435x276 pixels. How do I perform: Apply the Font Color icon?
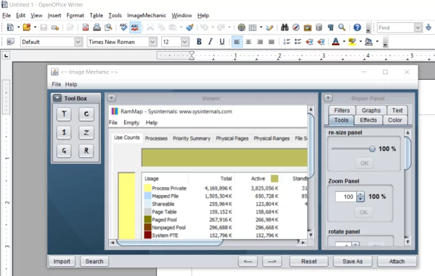coord(336,42)
